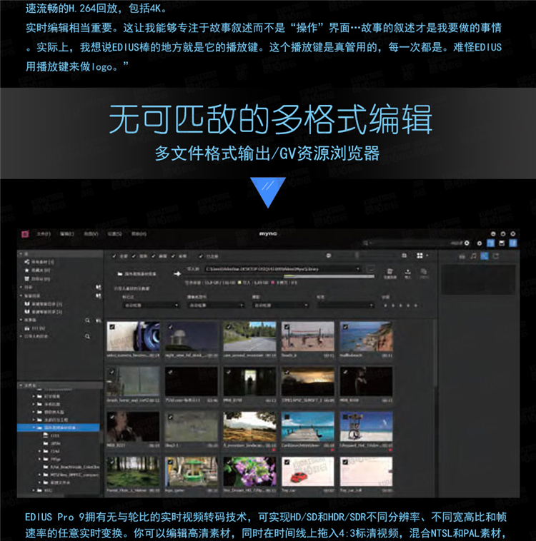Click the music note icon in right panel

click(x=472, y=256)
